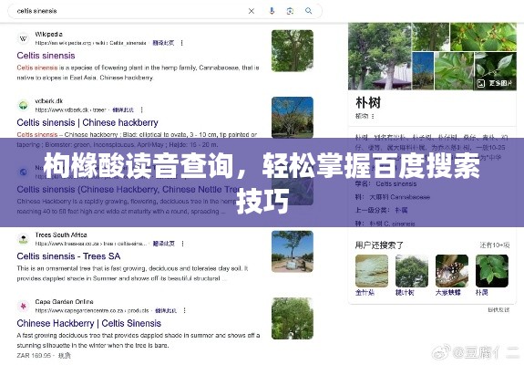The width and height of the screenshot is (524, 365).
Task: Click the Wikipedia favicon icon
Action: tap(23, 38)
